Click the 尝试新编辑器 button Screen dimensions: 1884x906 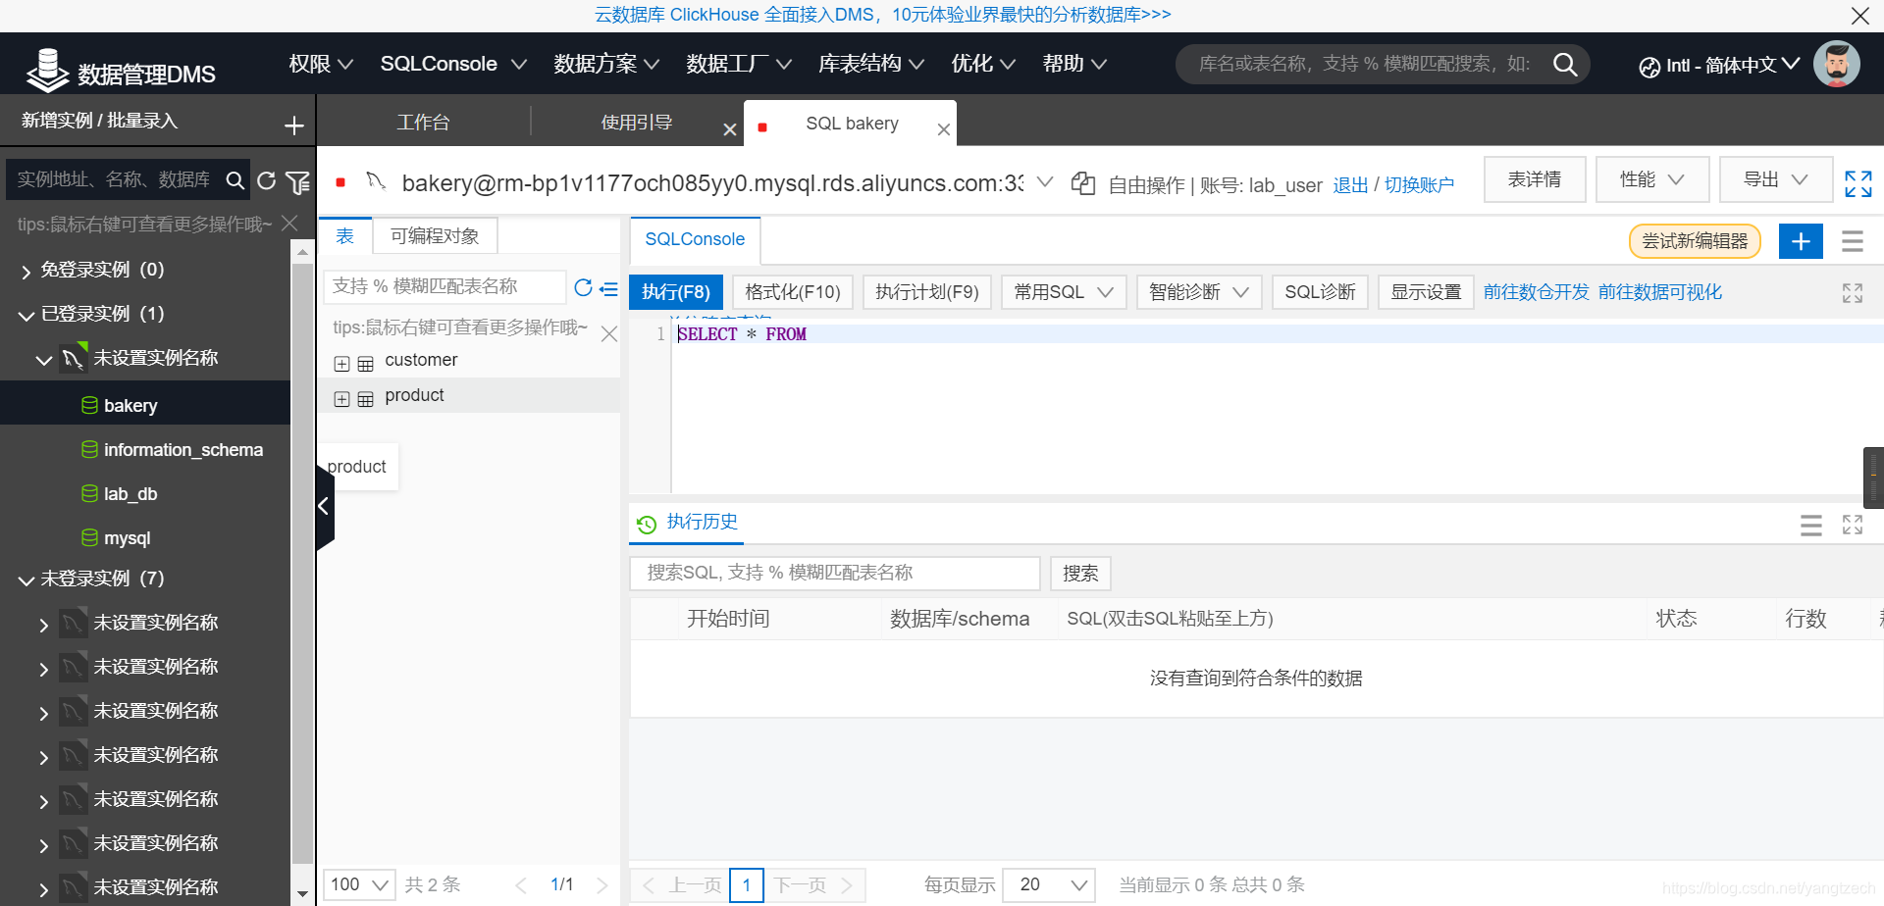point(1695,241)
